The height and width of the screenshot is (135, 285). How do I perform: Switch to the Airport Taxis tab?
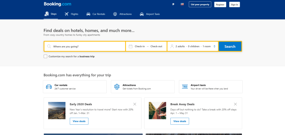[x=150, y=14]
